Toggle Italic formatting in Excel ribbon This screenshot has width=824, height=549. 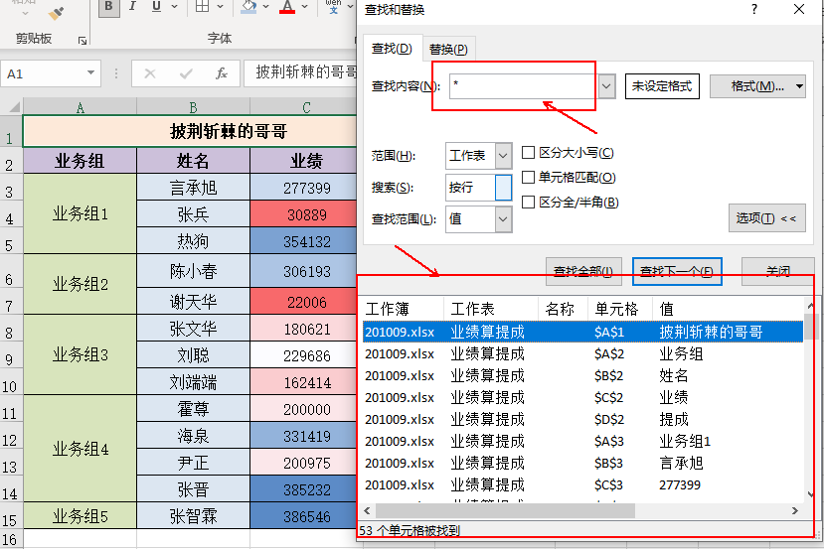tap(132, 7)
